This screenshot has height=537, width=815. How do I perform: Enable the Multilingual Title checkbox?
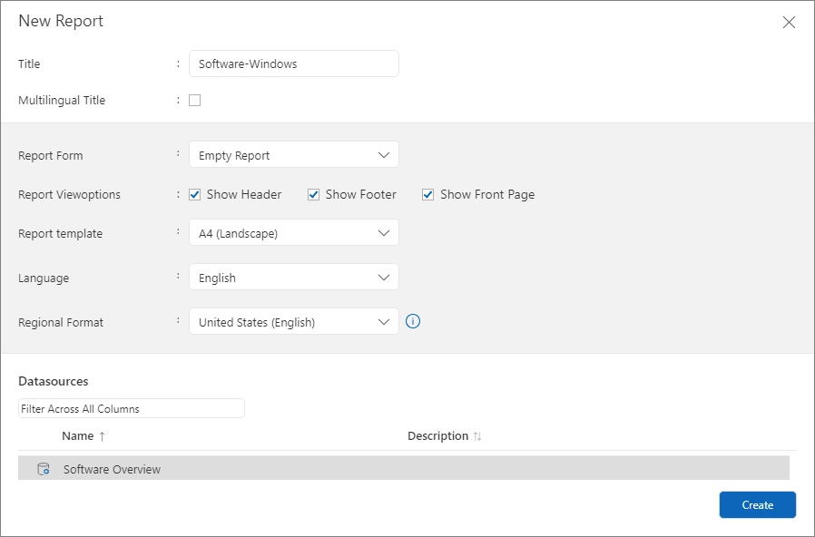tap(194, 101)
